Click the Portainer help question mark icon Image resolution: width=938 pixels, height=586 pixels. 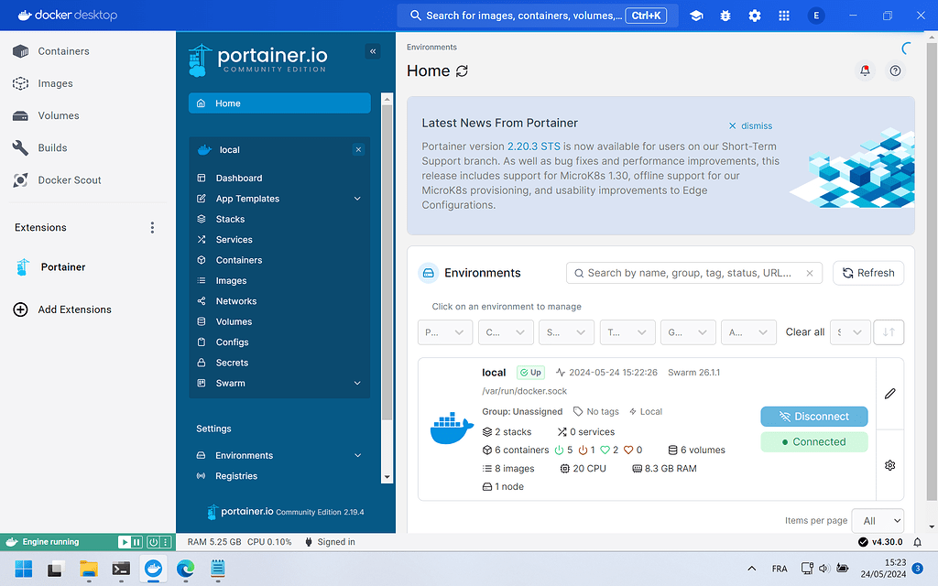[x=895, y=71]
